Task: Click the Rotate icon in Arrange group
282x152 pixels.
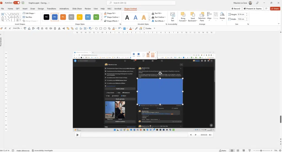Action: pyautogui.click(x=222, y=16)
